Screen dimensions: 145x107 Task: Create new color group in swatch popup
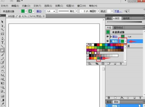pyautogui.click(x=109, y=64)
